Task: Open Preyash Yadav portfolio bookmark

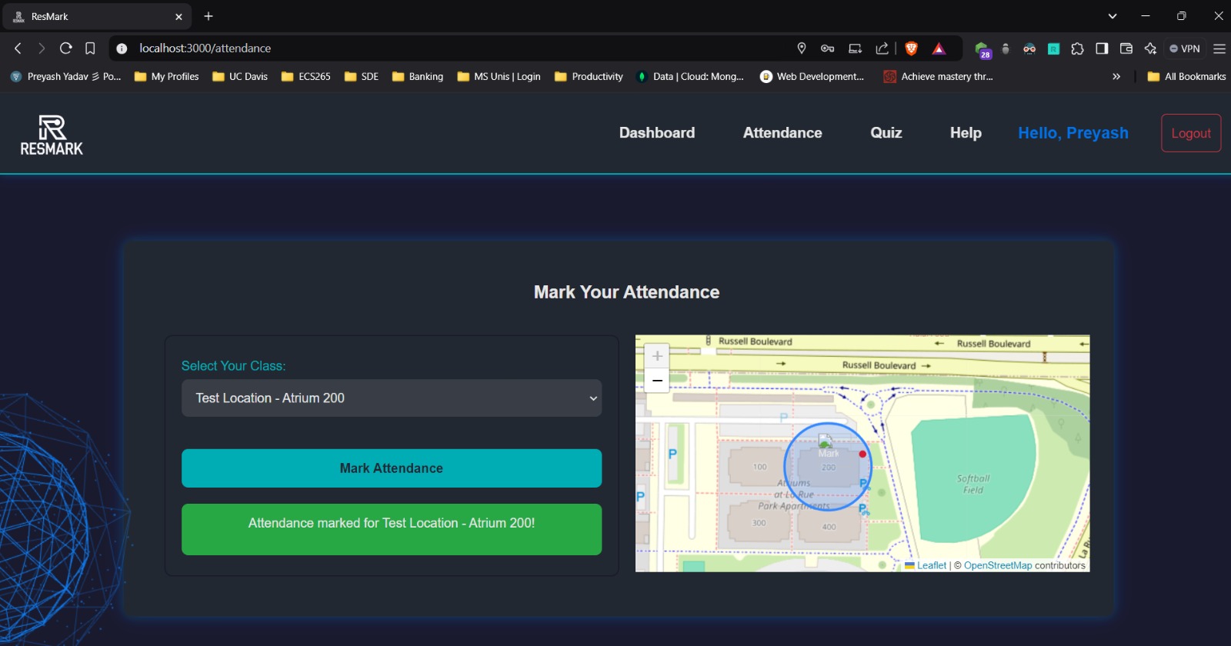Action: (65, 76)
